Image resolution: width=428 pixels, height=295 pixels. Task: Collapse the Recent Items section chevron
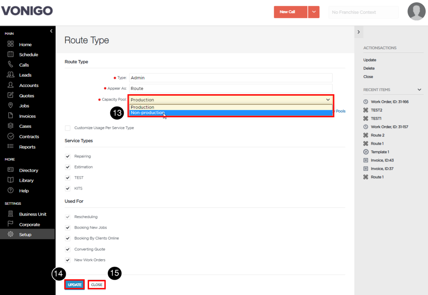tap(419, 89)
